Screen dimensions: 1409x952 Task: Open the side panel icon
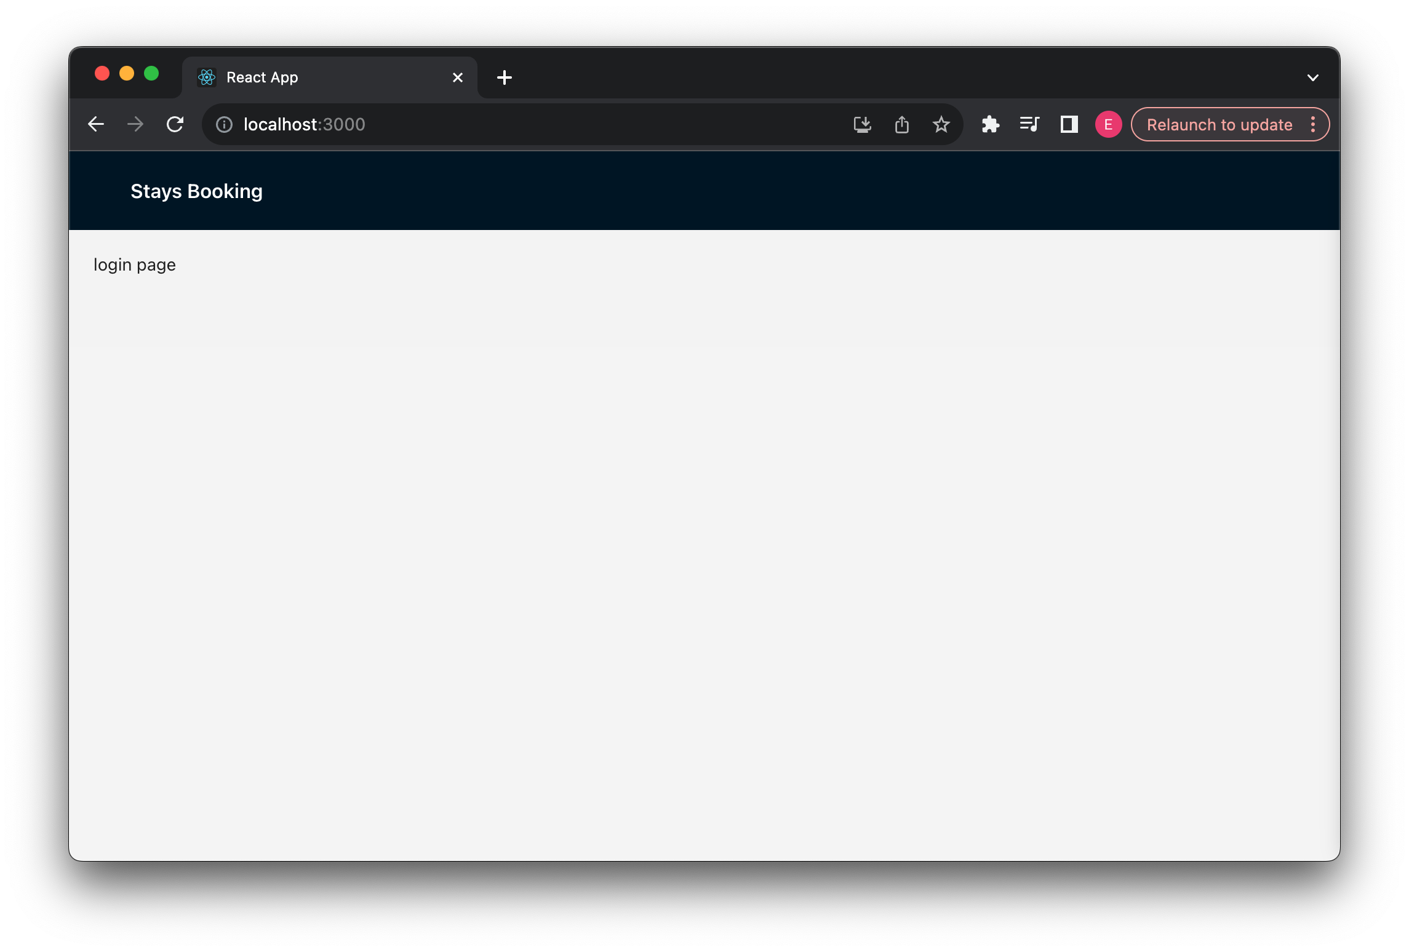click(1069, 124)
